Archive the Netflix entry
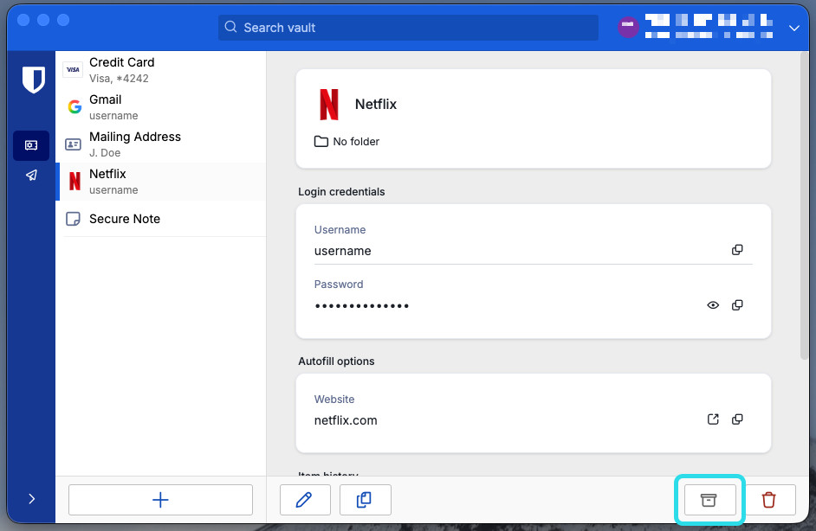Image resolution: width=816 pixels, height=531 pixels. tap(709, 500)
